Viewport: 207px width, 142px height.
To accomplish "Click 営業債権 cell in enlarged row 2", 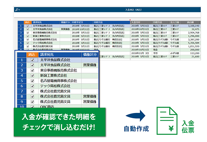I will point(90,65).
